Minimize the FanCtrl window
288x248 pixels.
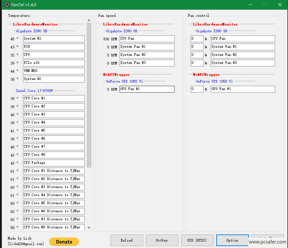pyautogui.click(x=250, y=5)
